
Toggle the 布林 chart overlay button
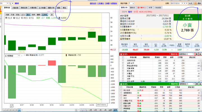[33, 15]
